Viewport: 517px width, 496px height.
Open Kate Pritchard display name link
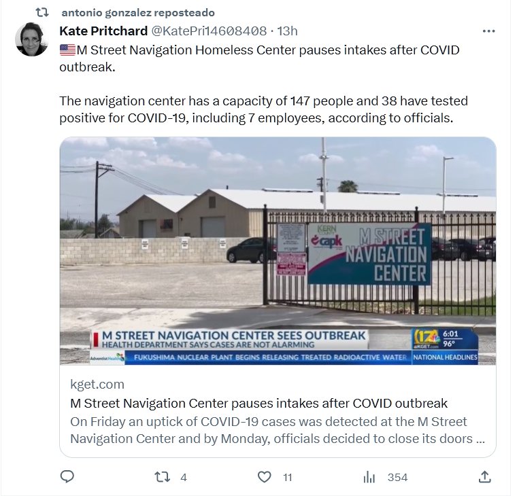[103, 31]
